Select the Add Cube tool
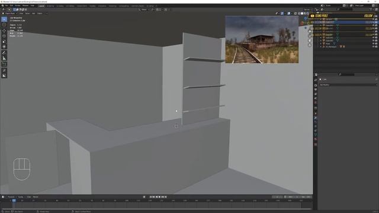This screenshot has width=379, height=213. 4,64
